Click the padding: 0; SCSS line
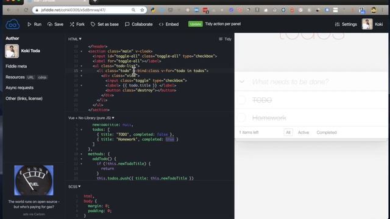390x219 pixels. (99, 211)
